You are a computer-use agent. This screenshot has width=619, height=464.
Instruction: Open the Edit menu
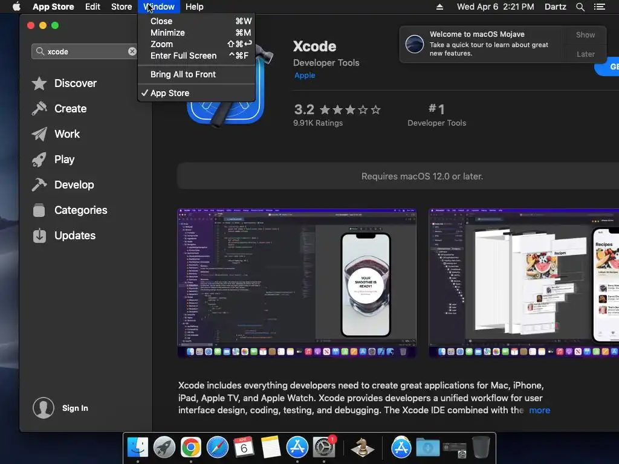(92, 7)
